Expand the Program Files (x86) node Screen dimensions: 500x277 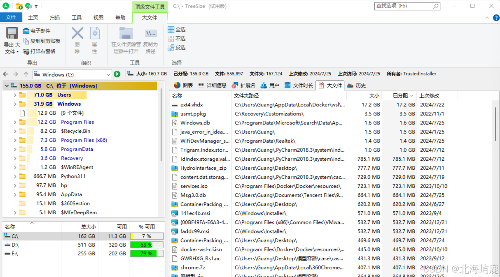pyautogui.click(x=15, y=140)
